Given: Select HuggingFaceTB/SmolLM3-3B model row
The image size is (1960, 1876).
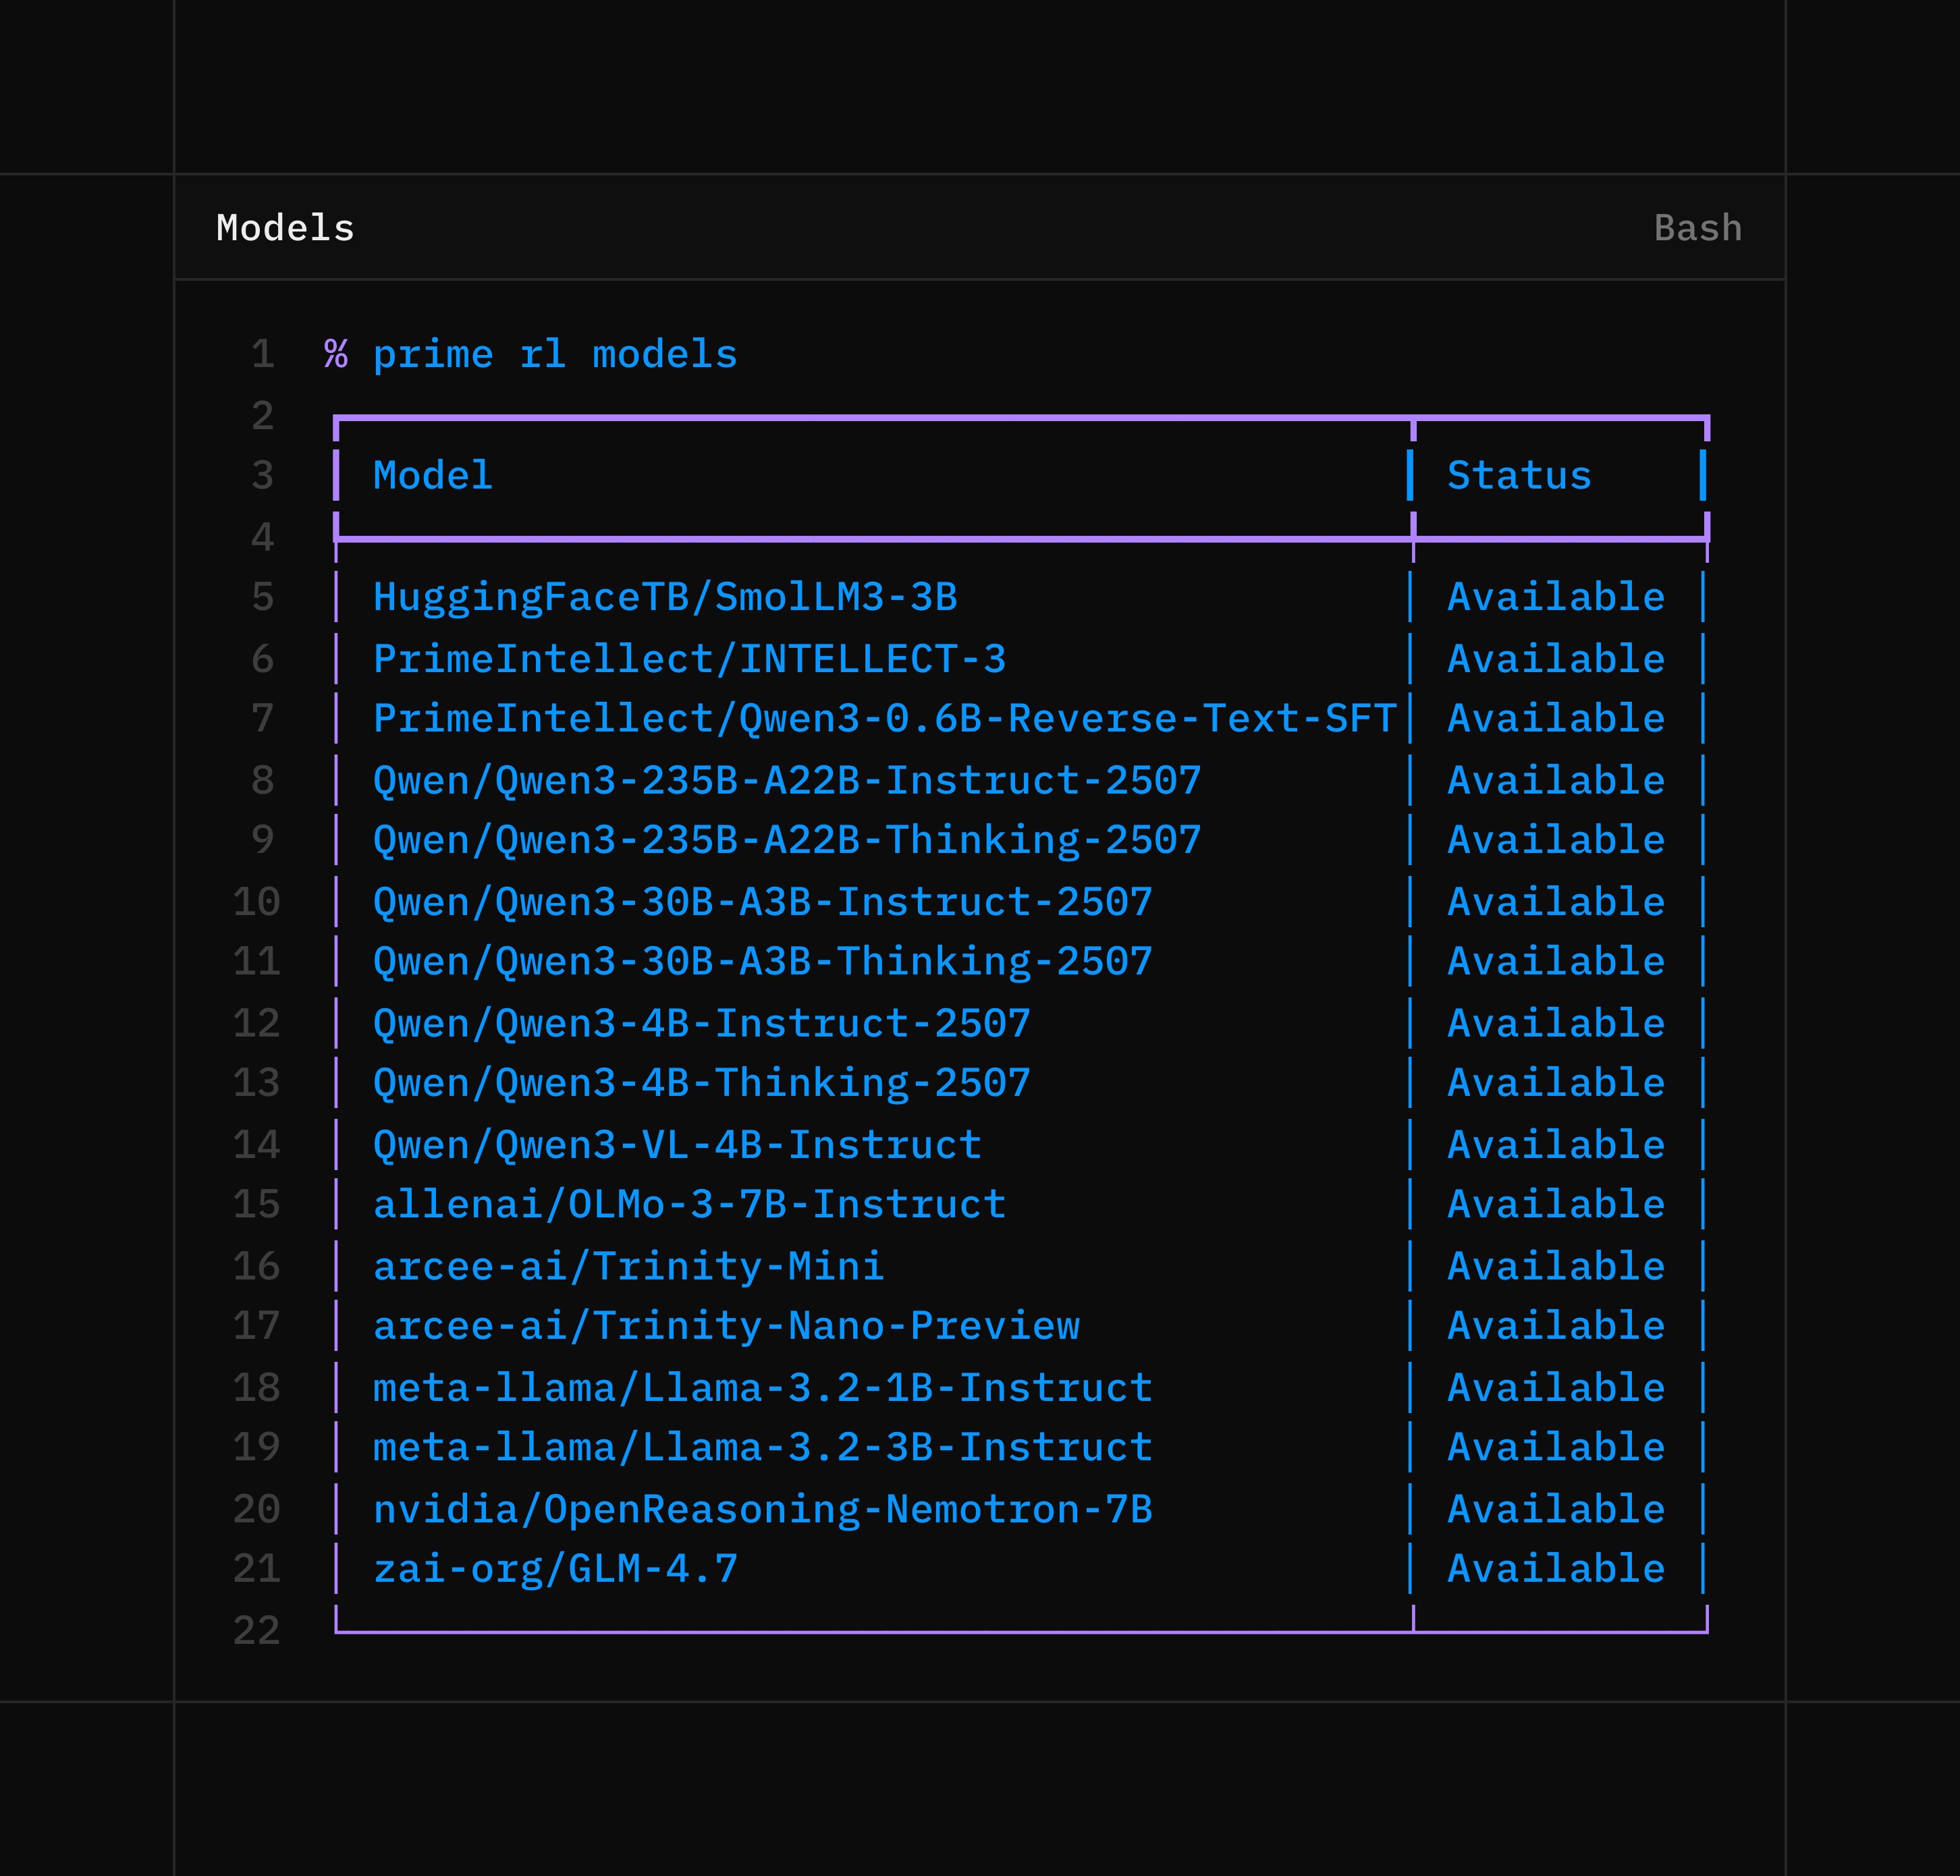Looking at the screenshot, I should [x=664, y=597].
